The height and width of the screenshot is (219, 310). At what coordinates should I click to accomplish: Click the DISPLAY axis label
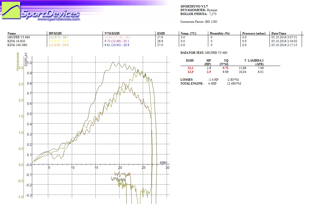coord(26,59)
